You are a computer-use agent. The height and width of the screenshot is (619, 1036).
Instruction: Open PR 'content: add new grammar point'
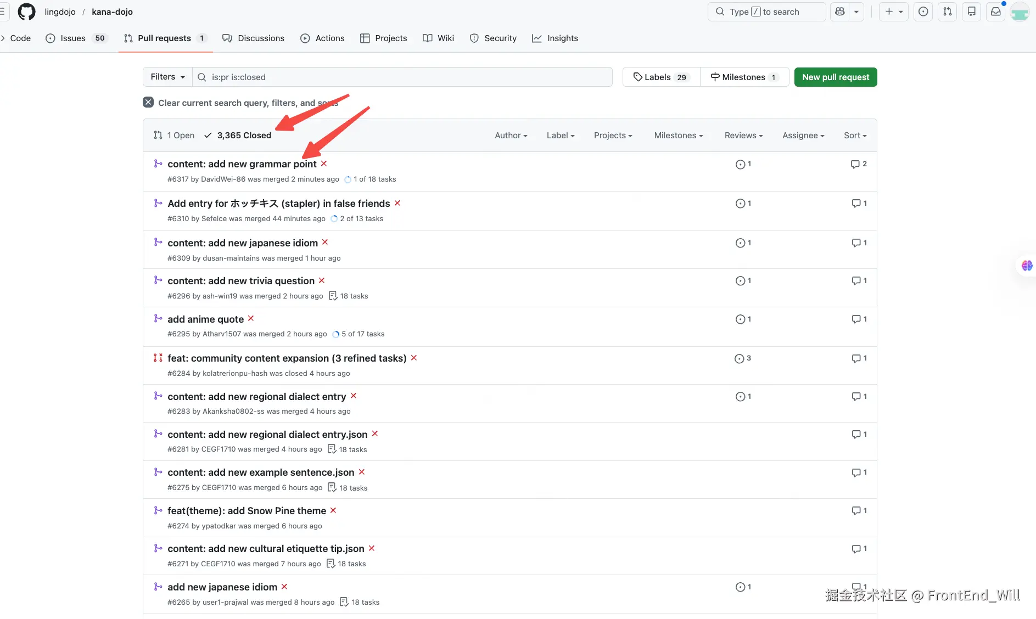point(242,164)
